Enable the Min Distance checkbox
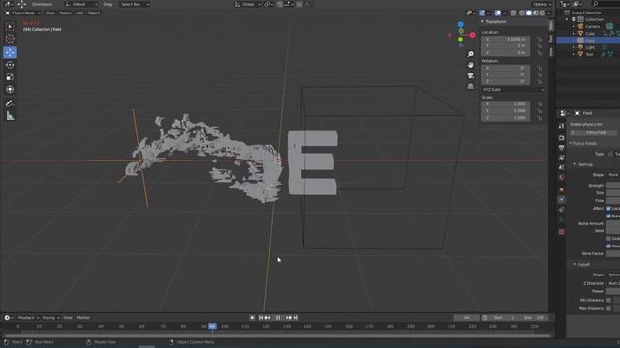 coord(609,301)
